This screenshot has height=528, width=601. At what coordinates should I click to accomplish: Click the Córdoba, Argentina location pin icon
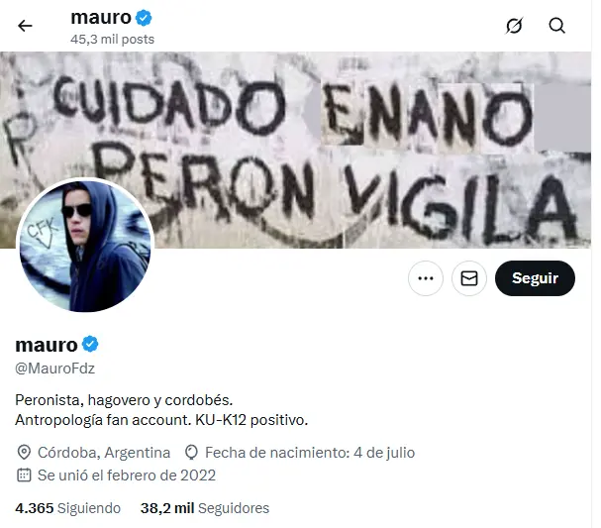coord(24,453)
